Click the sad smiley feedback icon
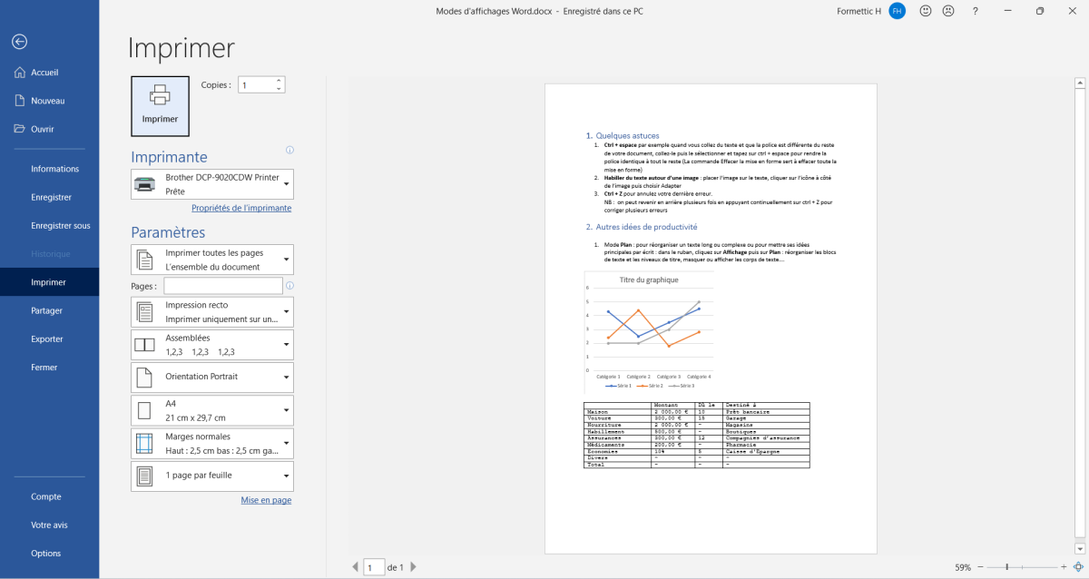This screenshot has height=579, width=1089. click(x=948, y=11)
